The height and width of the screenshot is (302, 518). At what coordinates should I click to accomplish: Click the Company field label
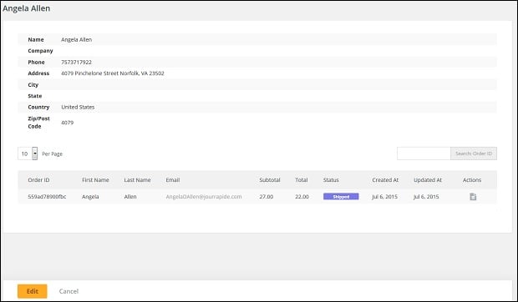(40, 51)
